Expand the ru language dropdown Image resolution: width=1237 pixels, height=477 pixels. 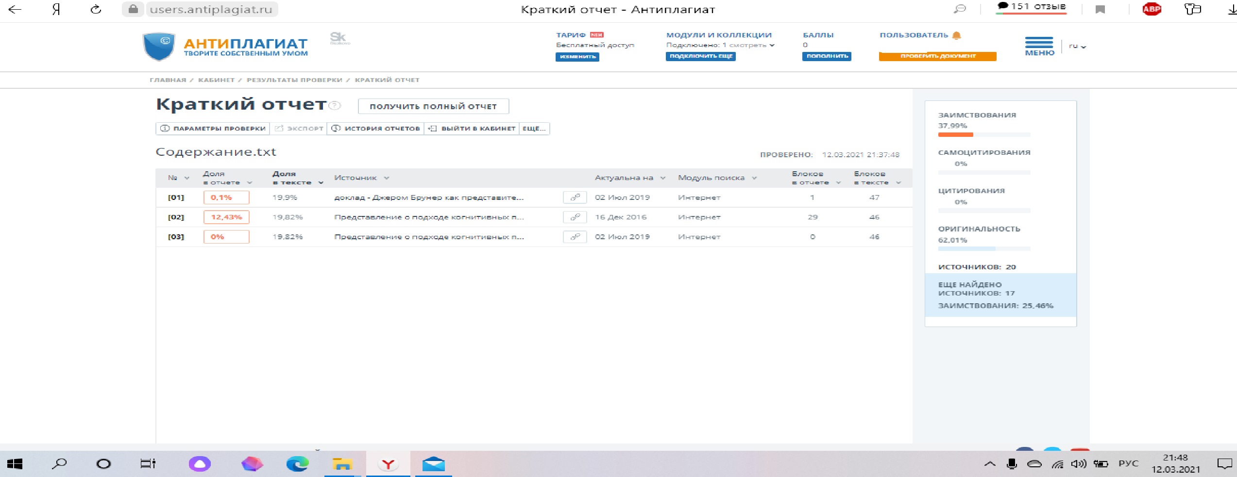pos(1077,46)
